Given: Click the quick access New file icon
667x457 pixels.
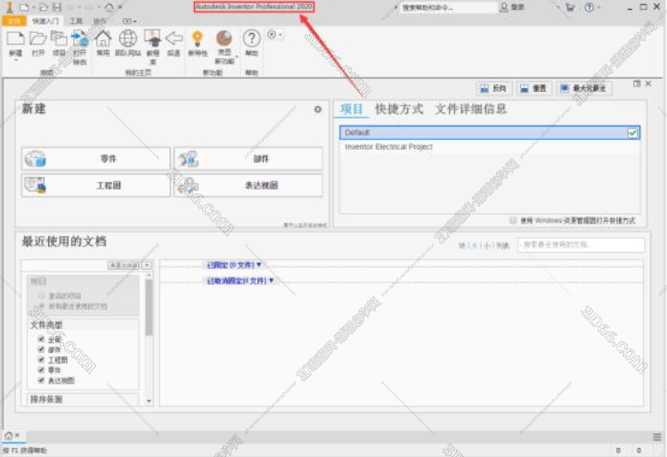Looking at the screenshot, I should pos(24,7).
